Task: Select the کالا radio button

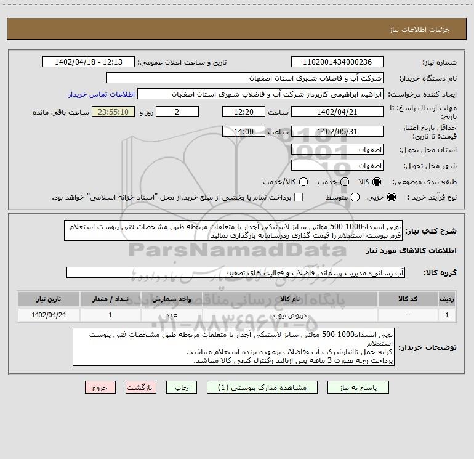Action: pos(377,182)
